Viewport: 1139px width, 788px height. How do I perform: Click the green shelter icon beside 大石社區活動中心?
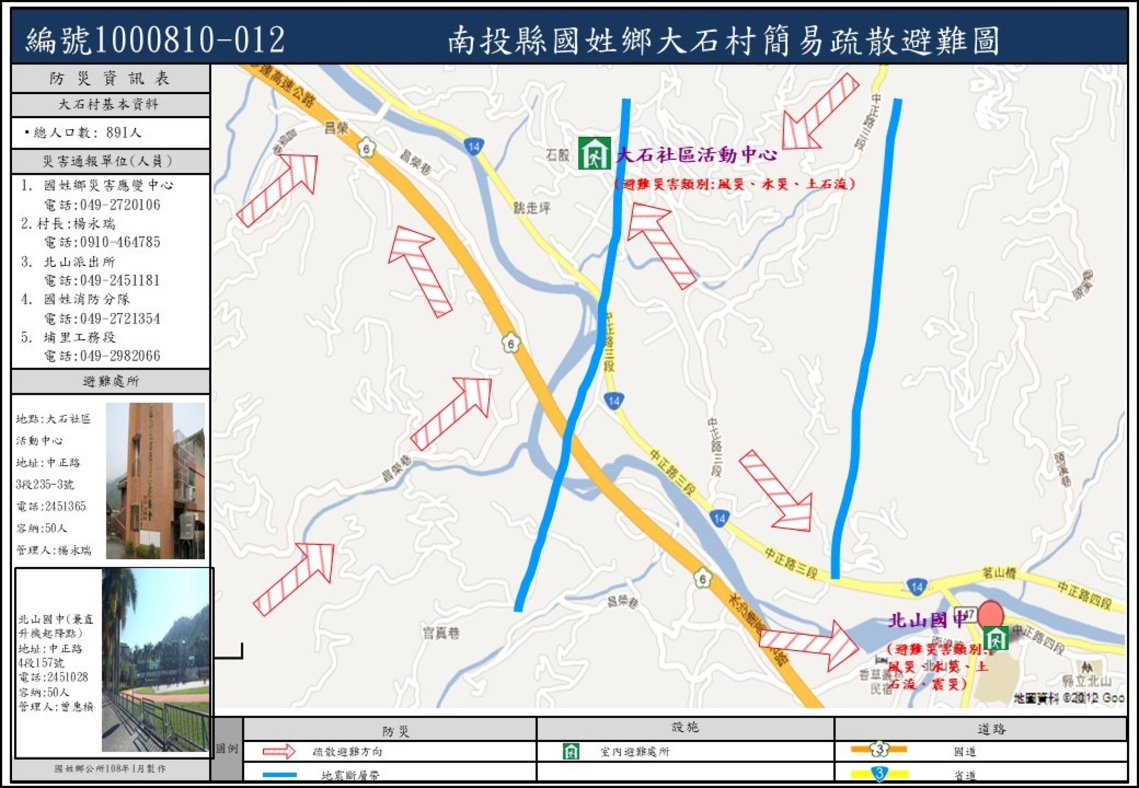(x=595, y=154)
